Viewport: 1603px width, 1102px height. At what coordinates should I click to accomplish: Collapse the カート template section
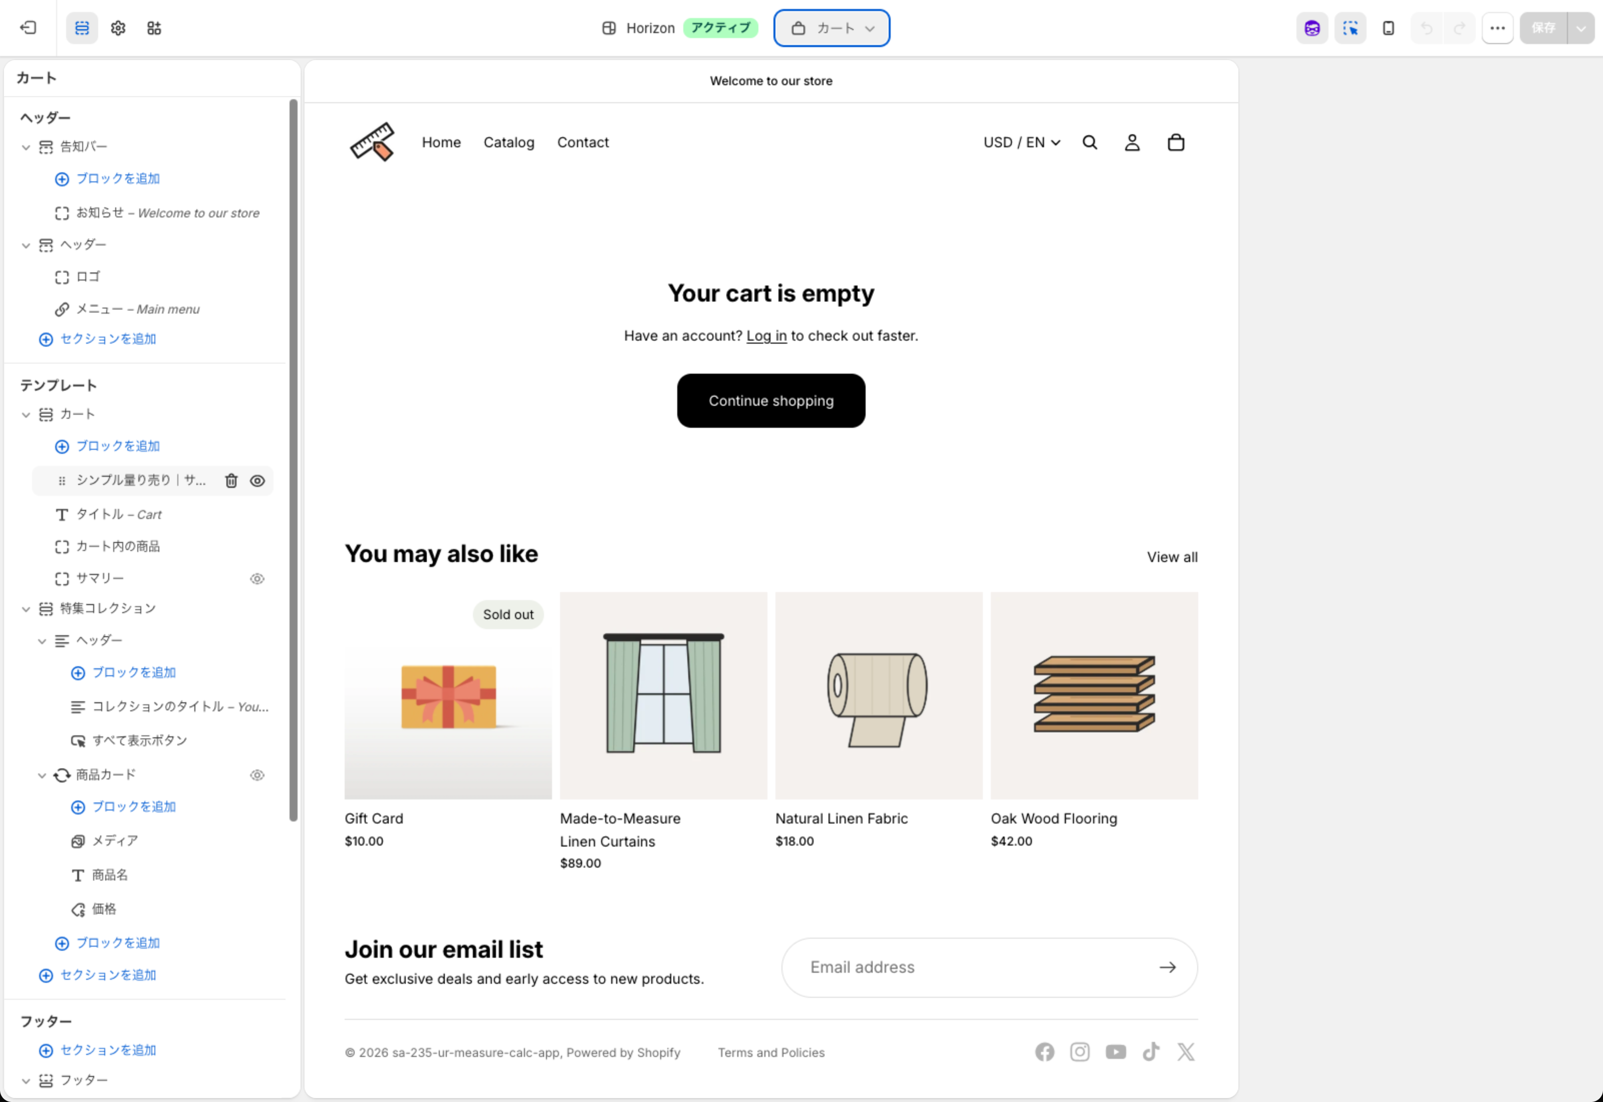tap(26, 415)
